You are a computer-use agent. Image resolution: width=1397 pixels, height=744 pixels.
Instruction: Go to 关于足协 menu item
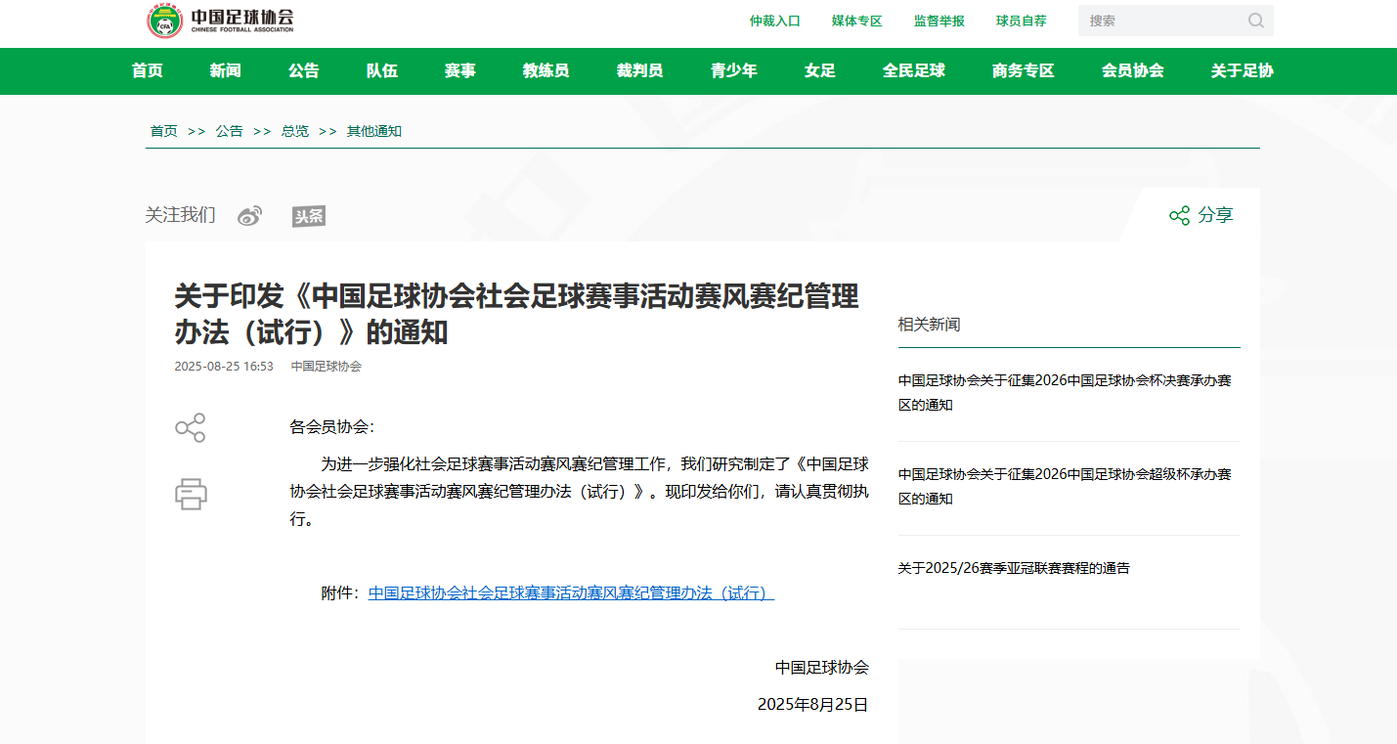(x=1242, y=70)
